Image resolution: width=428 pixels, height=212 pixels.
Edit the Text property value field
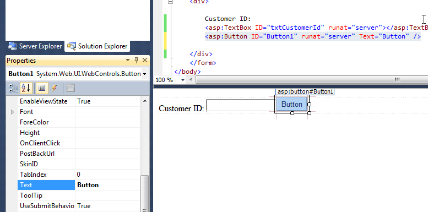click(x=108, y=185)
